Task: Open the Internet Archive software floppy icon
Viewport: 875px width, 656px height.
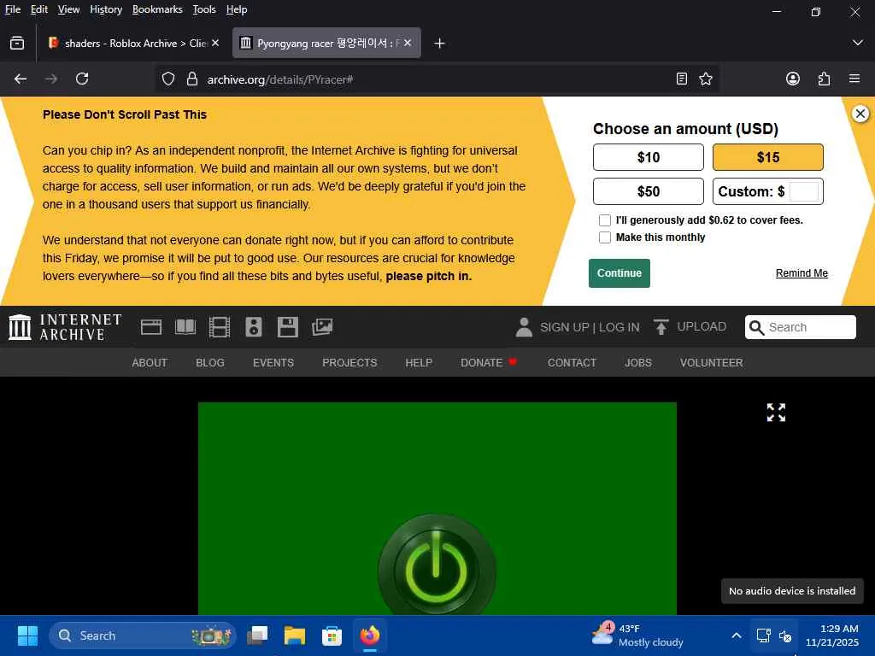Action: 287,327
